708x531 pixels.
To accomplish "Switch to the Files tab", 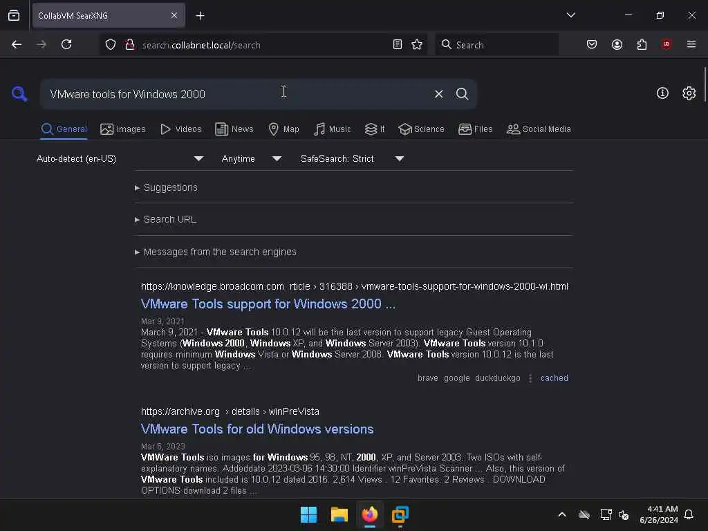I will tap(476, 129).
